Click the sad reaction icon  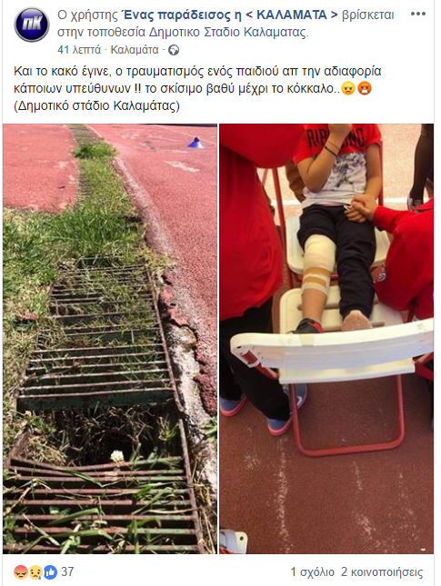[35, 572]
